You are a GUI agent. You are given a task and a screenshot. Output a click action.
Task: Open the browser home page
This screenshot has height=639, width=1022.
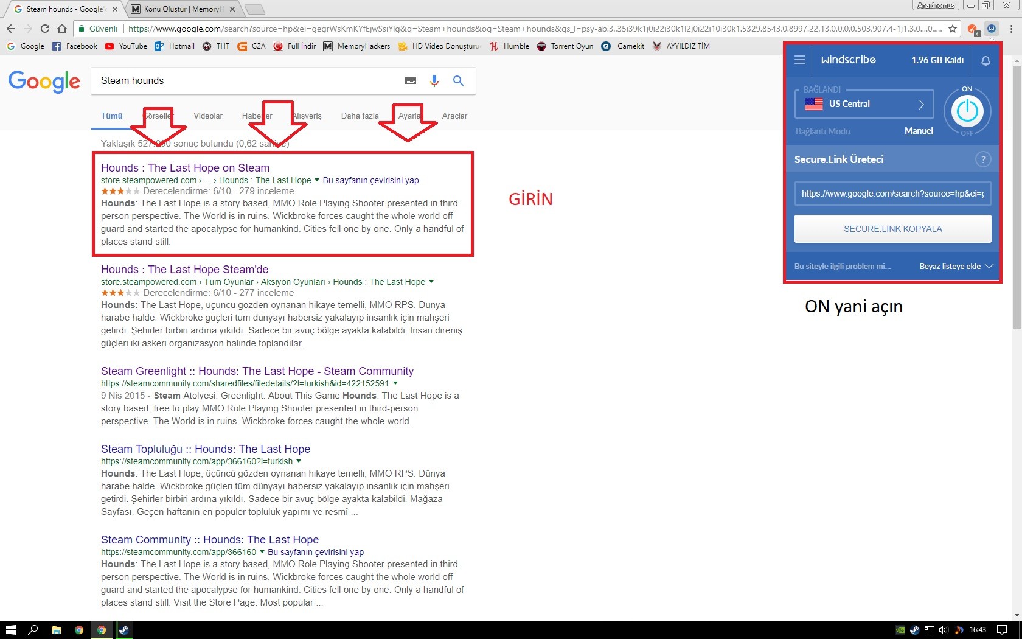tap(61, 29)
